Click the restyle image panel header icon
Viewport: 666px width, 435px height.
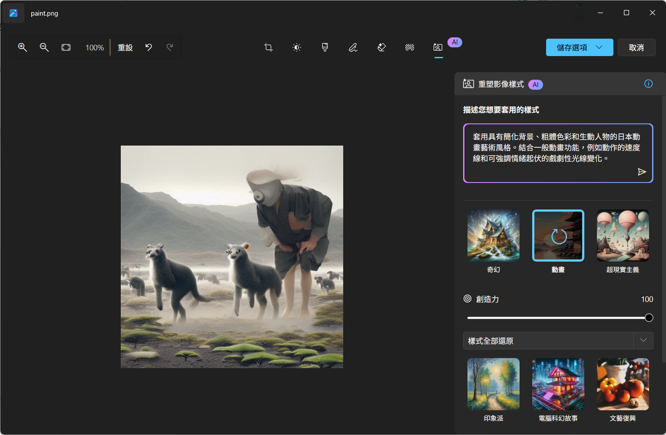[468, 84]
